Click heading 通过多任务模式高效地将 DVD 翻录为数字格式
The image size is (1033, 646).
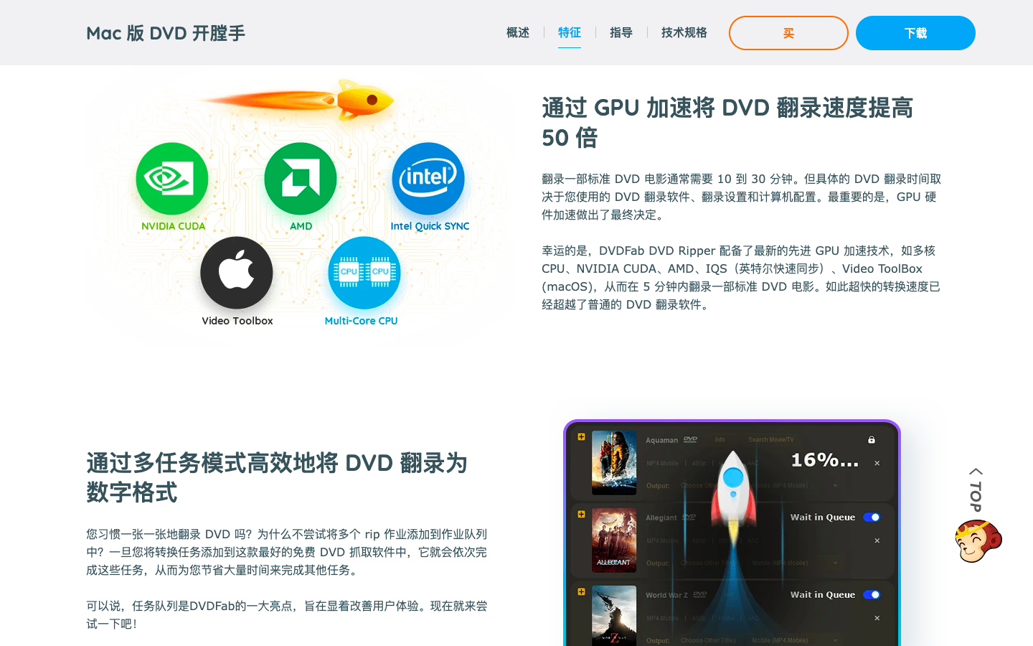pos(277,478)
